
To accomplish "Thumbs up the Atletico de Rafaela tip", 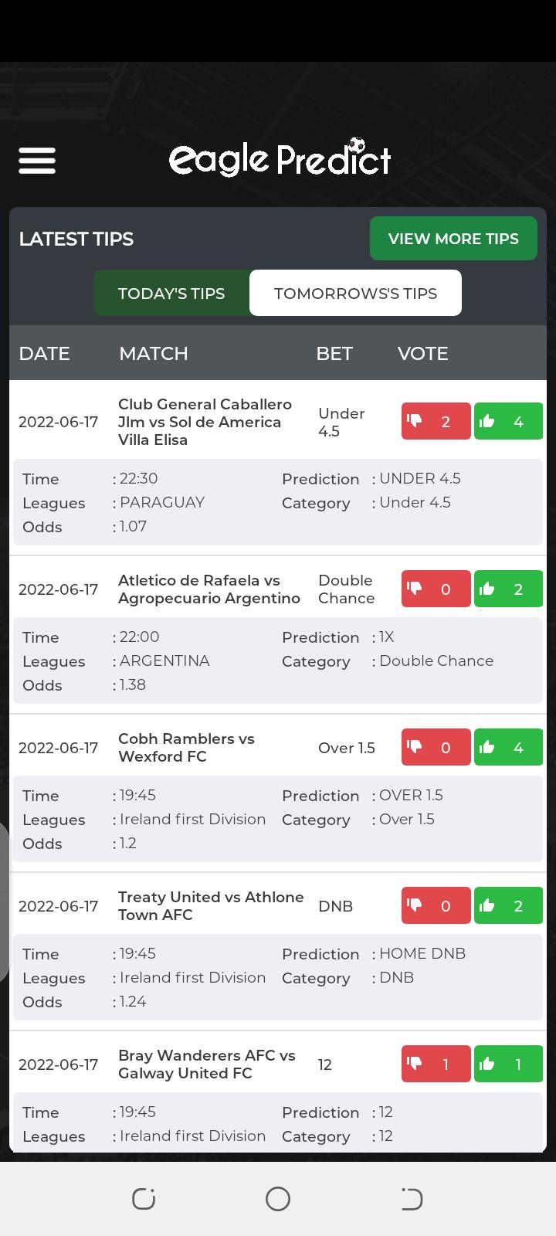I will (x=508, y=589).
